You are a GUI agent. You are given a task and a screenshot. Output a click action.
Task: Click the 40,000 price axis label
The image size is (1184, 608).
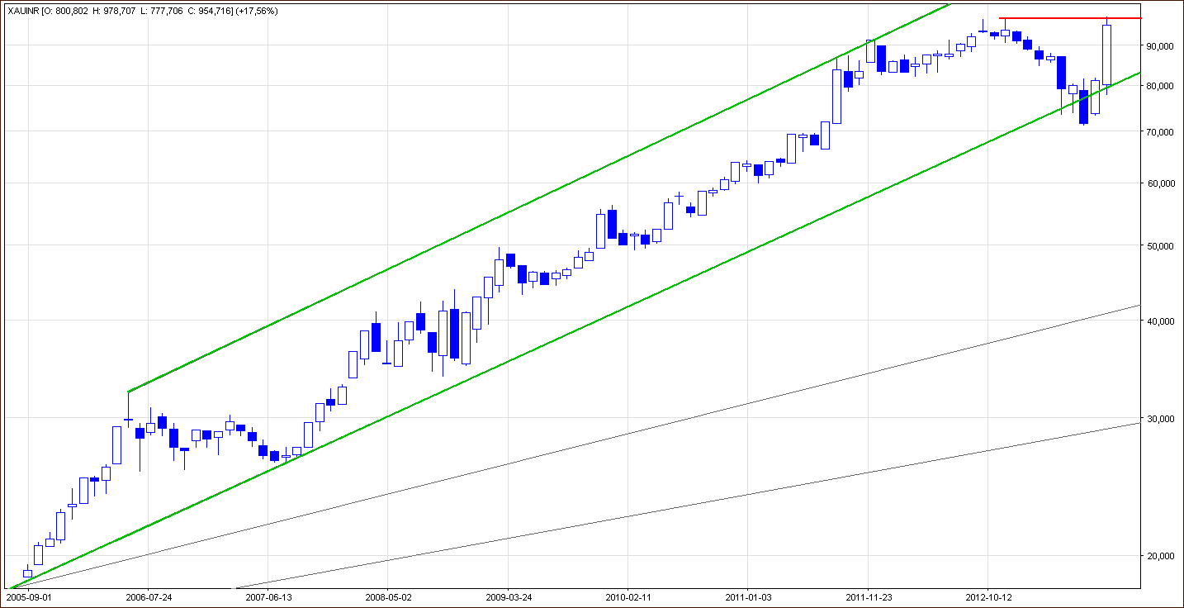pos(1159,322)
